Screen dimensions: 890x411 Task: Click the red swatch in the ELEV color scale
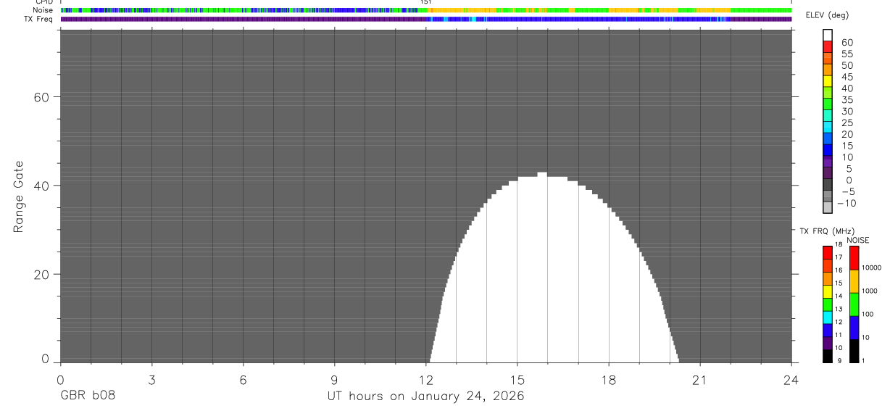(828, 47)
